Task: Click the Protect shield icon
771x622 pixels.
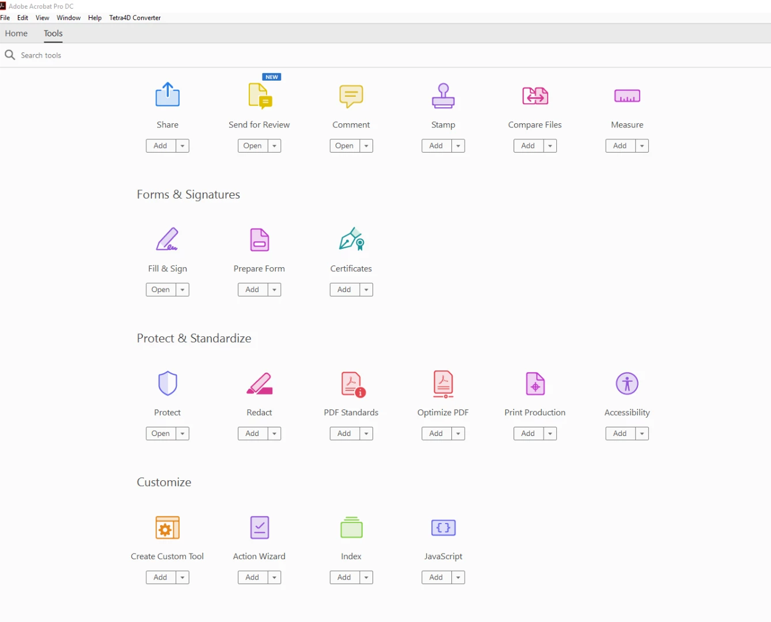Action: pyautogui.click(x=168, y=383)
